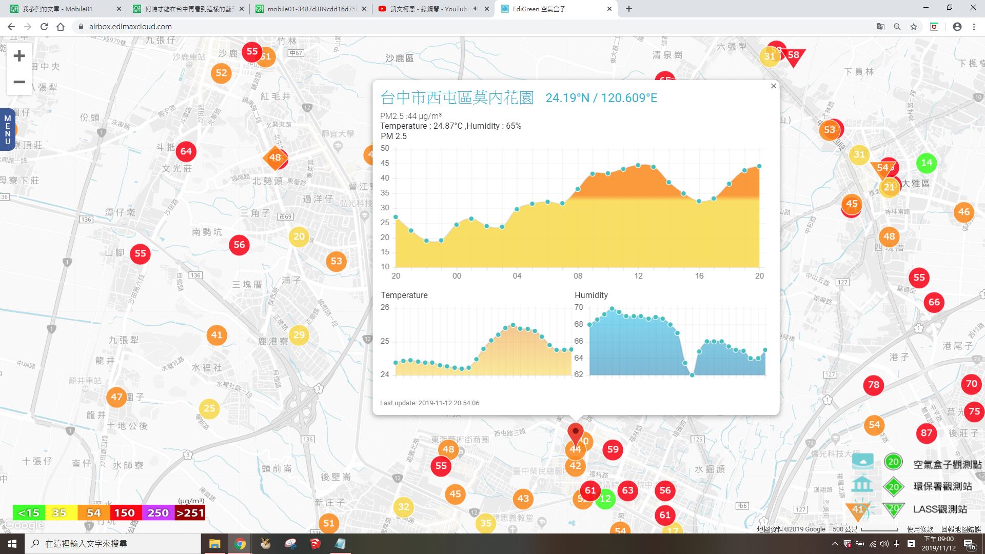Image resolution: width=985 pixels, height=554 pixels.
Task: Click lowest point on Humidity chart
Action: [x=692, y=375]
